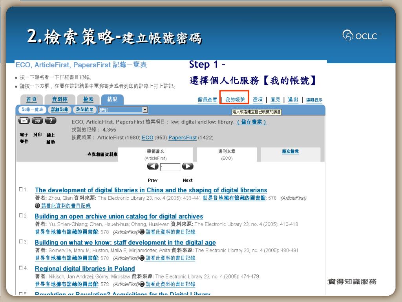This screenshot has height=302, width=402.
Task: Select 記錄一覽表 sub-tab
Action: (x=32, y=110)
